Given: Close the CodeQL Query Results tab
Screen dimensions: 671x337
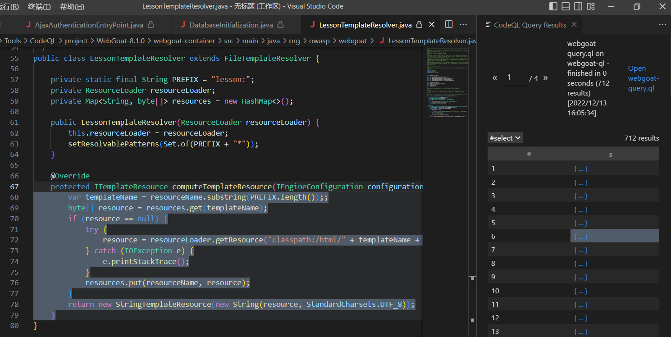Looking at the screenshot, I should (x=574, y=25).
